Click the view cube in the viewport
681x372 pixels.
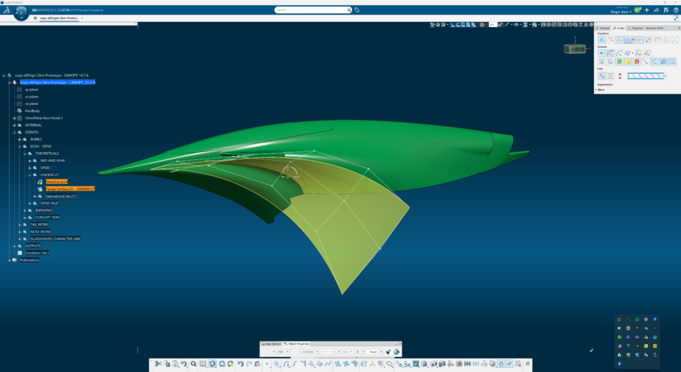tap(575, 48)
